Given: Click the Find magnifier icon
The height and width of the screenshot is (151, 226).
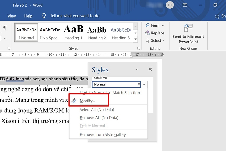Looking at the screenshot, I should point(148,26).
